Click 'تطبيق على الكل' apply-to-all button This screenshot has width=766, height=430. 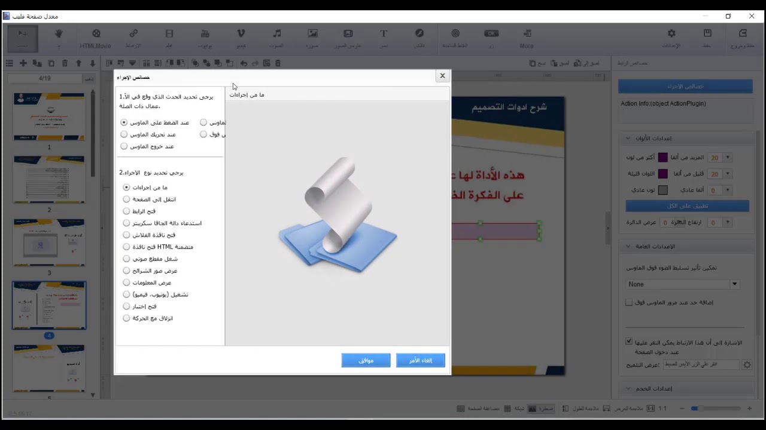[687, 206]
